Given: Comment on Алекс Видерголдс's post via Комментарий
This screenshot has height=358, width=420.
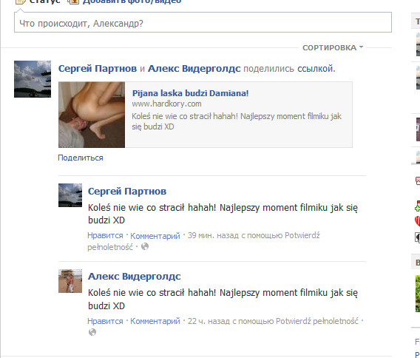Looking at the screenshot, I should point(155,321).
